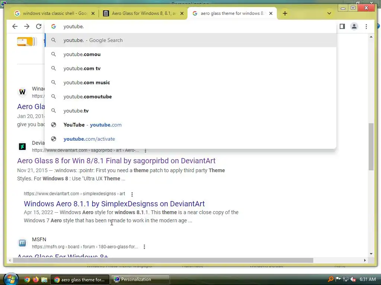Click the MSFN site name
Screen dimensions: 381x285
click(39, 239)
